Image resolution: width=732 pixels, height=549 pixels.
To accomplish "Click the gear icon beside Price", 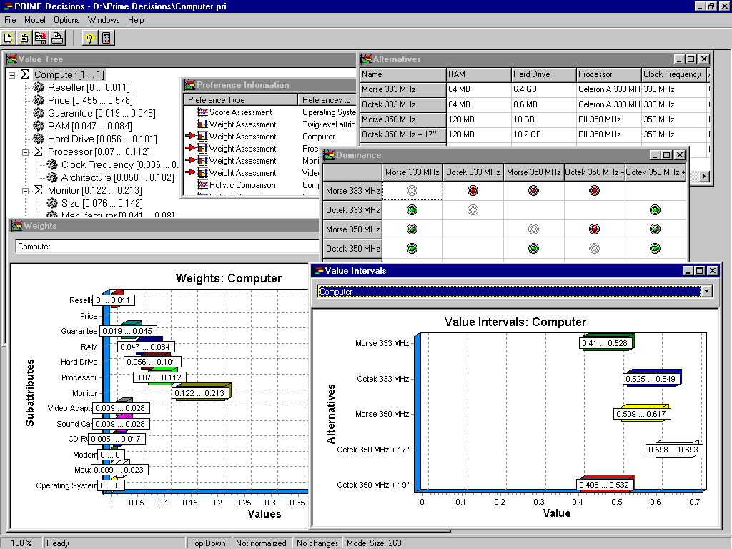I will [x=39, y=101].
